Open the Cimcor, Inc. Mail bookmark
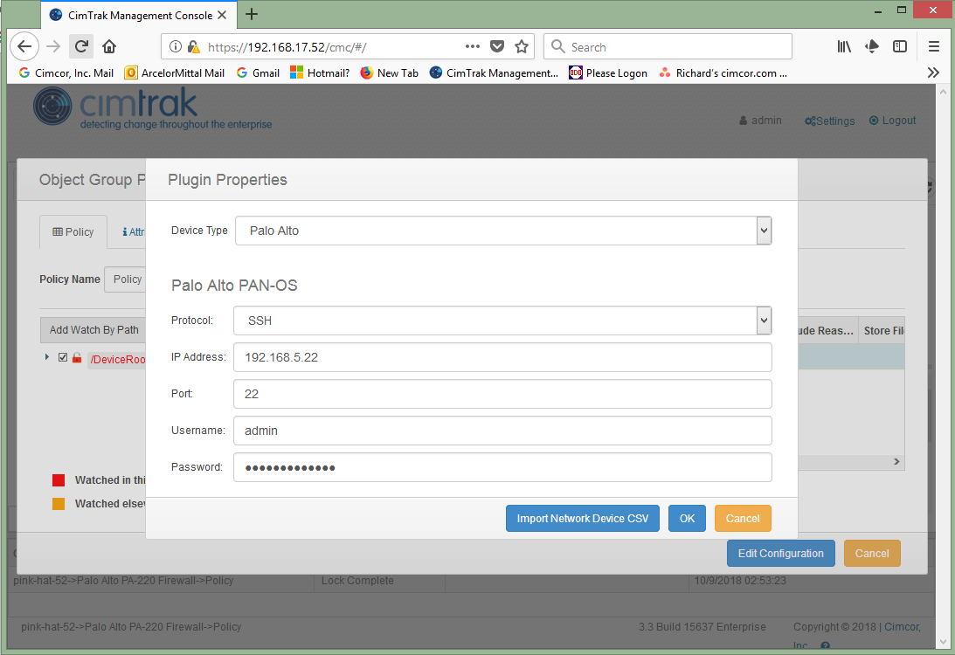 pos(66,73)
